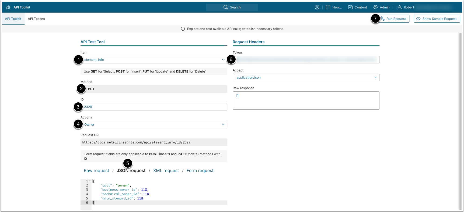Open the Content folder icon
The height and width of the screenshot is (212, 464).
point(350,7)
